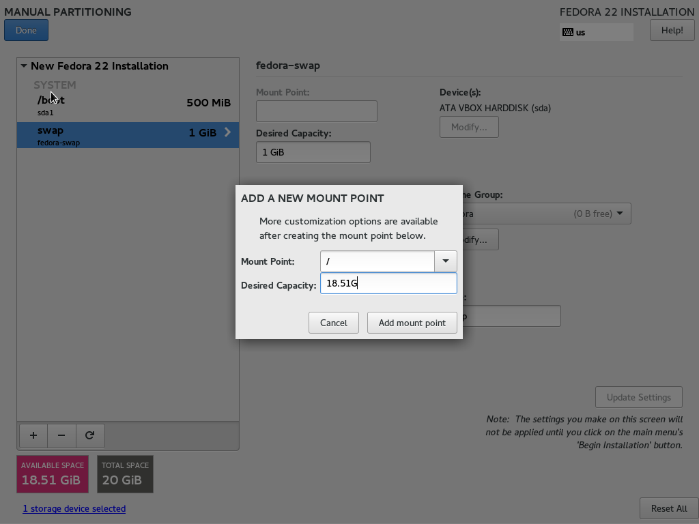
Task: Click the Total Space 20 GiB box
Action: [126, 474]
